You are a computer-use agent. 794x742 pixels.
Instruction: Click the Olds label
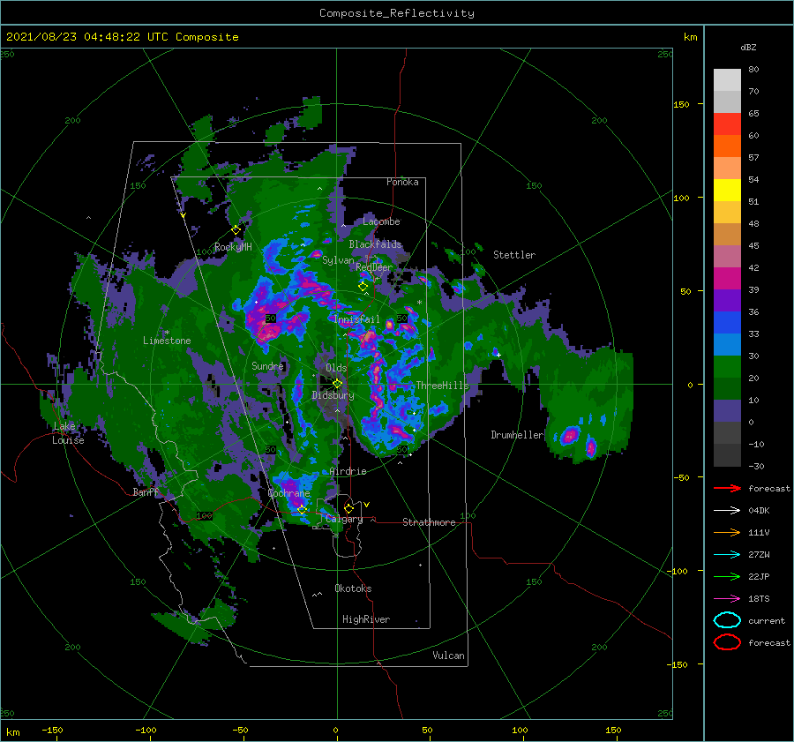336,368
